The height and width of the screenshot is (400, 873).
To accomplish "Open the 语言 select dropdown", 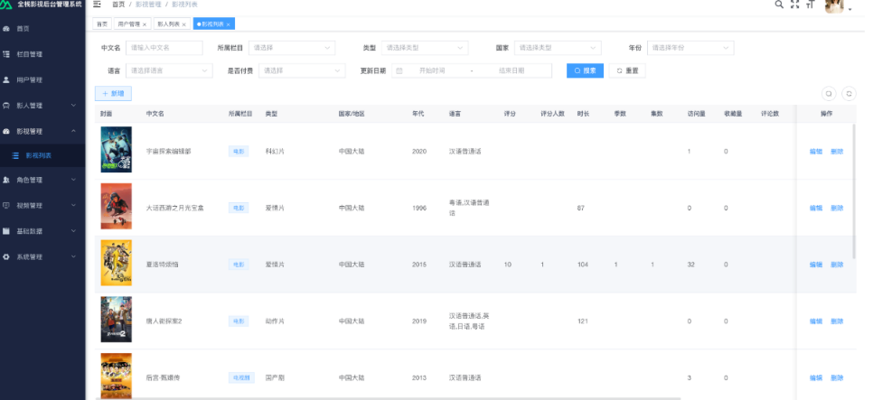I will tap(169, 70).
